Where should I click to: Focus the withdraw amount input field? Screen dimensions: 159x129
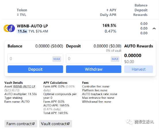click(x=94, y=59)
